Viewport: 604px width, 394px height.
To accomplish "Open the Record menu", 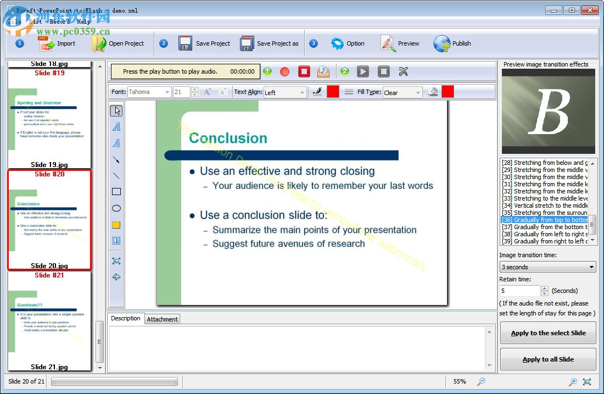I will pyautogui.click(x=60, y=21).
